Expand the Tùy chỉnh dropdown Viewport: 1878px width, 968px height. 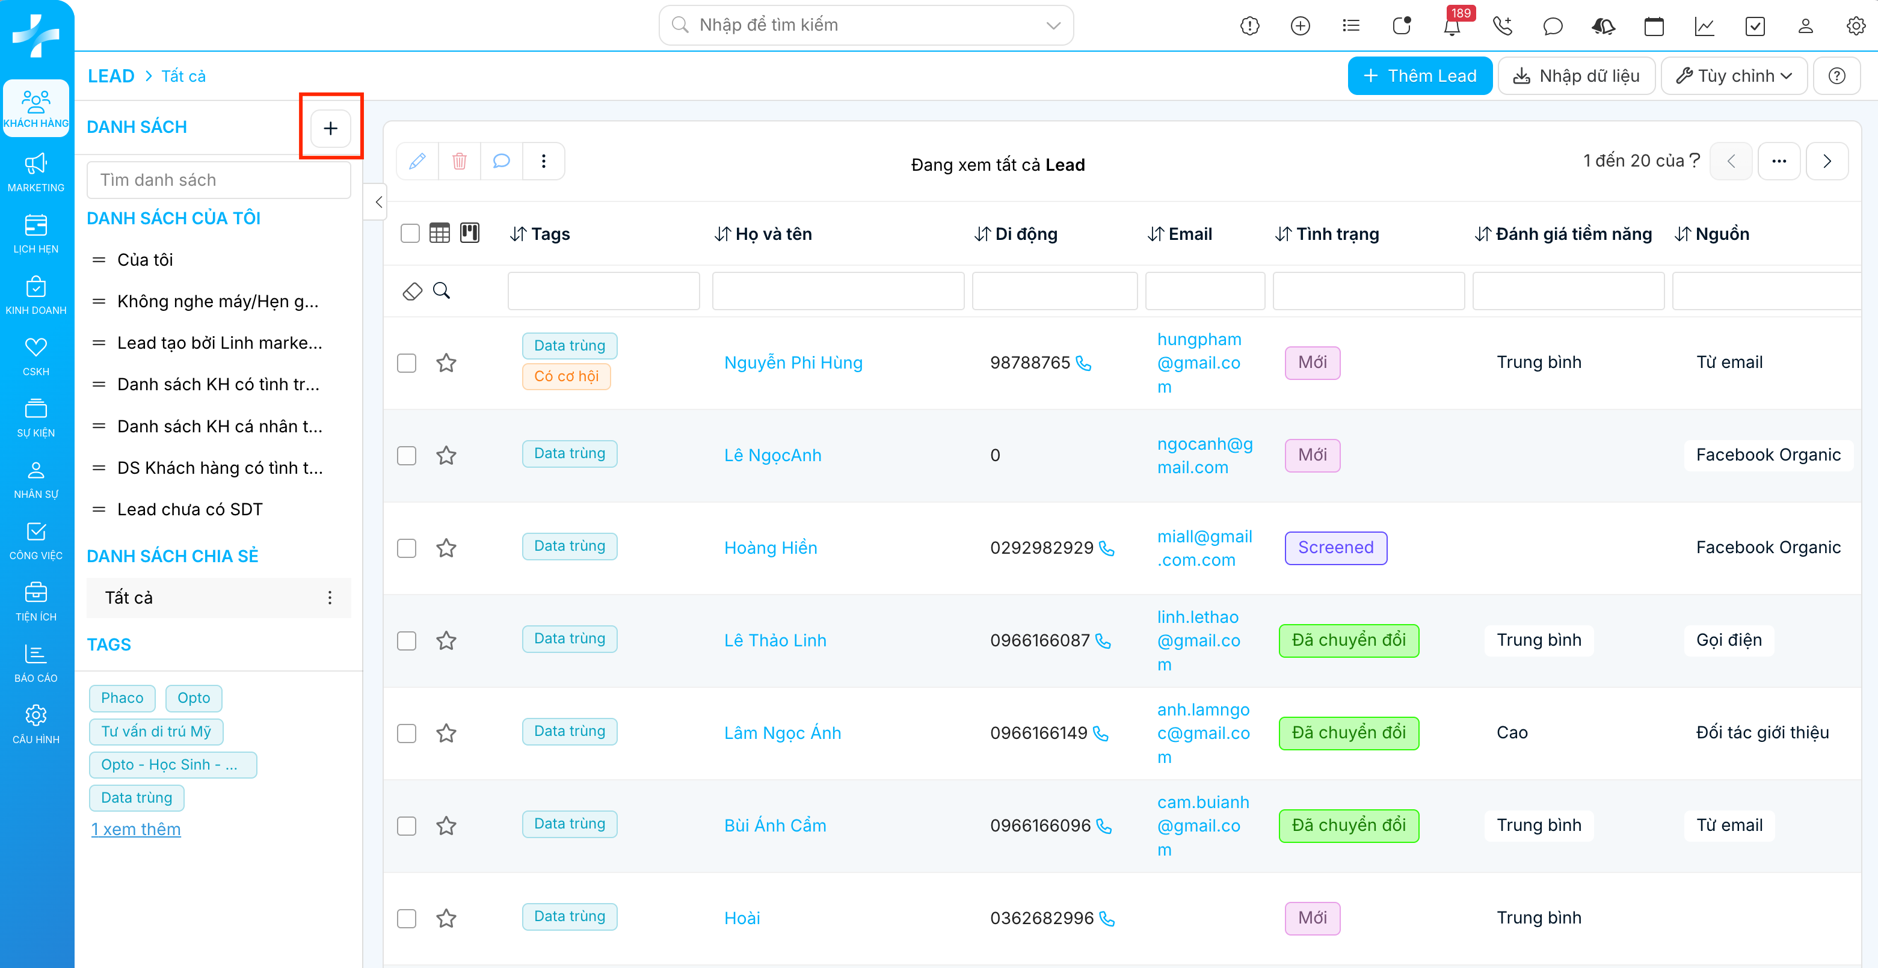click(1734, 76)
